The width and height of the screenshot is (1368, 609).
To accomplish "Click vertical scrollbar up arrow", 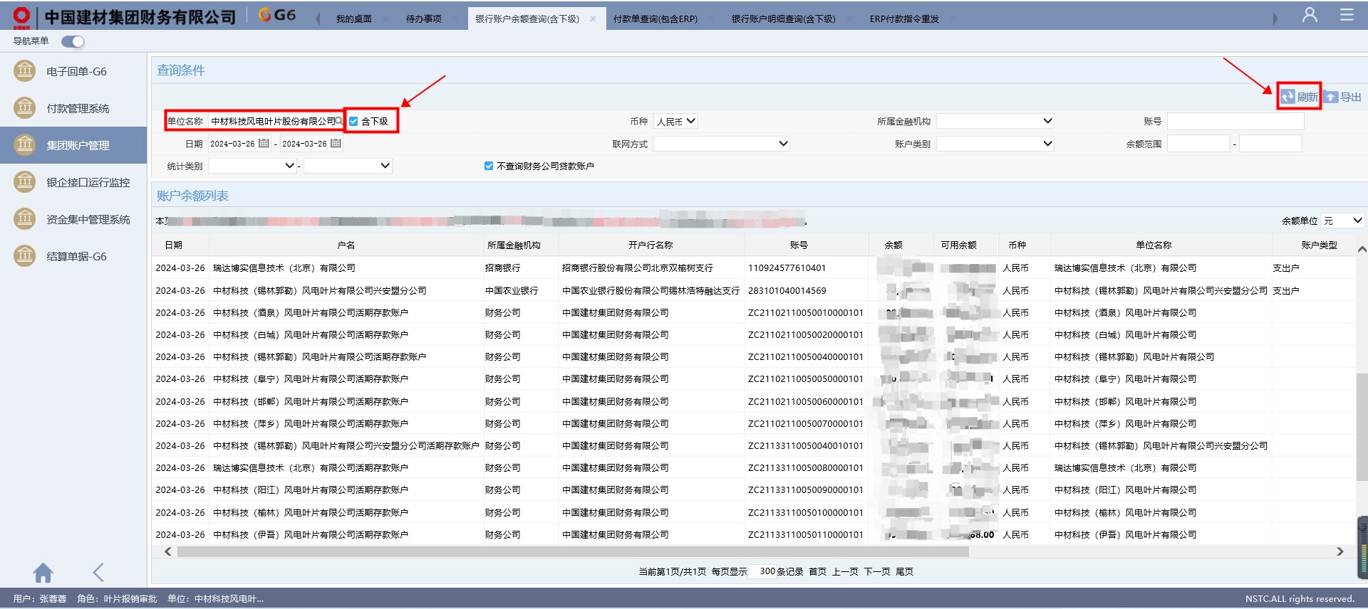I will click(x=1362, y=250).
